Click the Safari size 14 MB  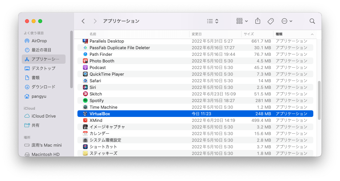pyautogui.click(x=265, y=81)
